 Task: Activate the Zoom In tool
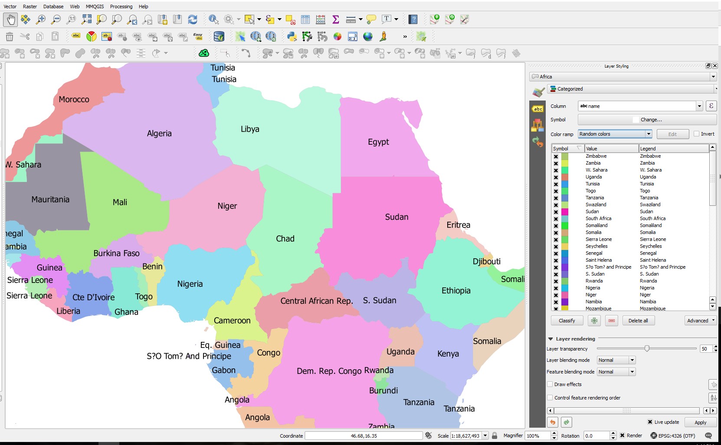pos(40,19)
